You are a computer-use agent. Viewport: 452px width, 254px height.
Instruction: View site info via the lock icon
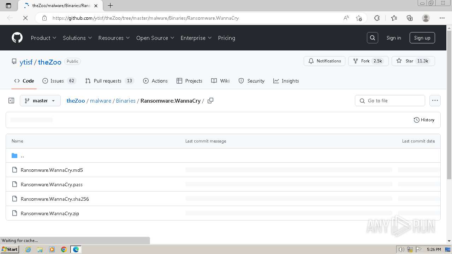pos(44,18)
